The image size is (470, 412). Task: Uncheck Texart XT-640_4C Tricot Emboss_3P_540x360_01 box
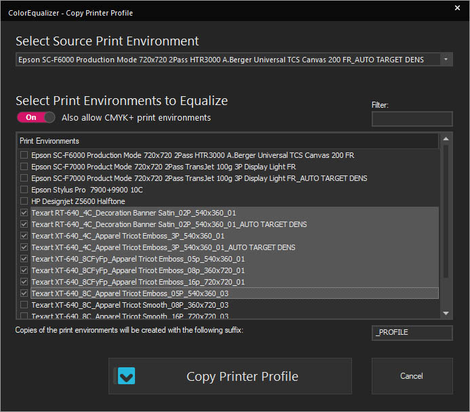24,236
